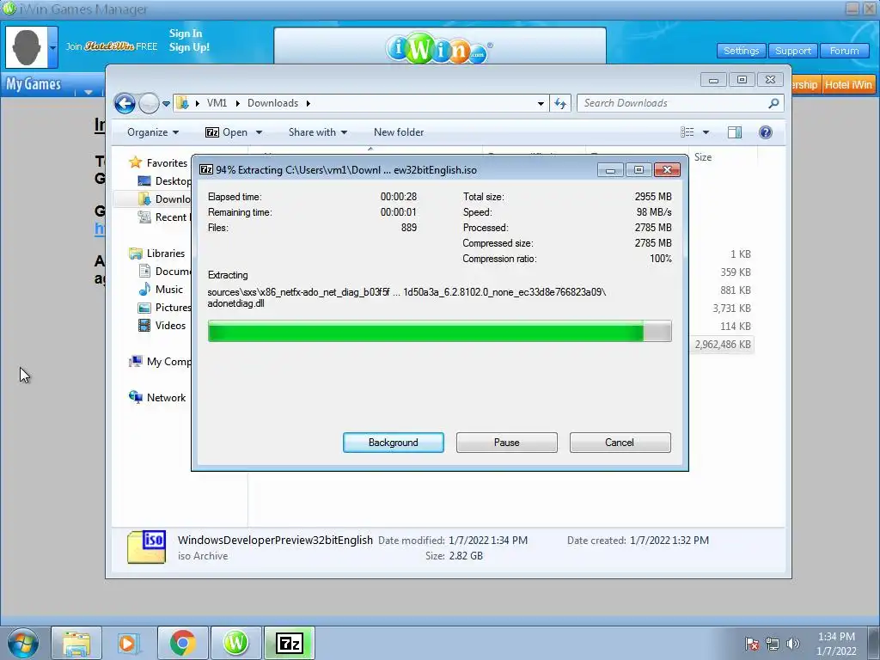Screen dimensions: 880x660
Task: Switch to the My Games tab
Action: click(34, 84)
